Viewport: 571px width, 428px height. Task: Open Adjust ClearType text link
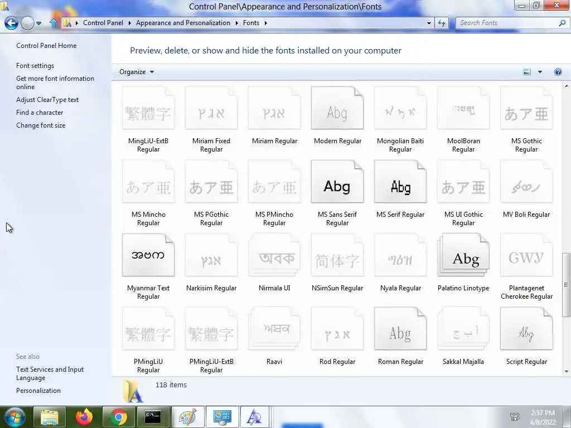[47, 99]
